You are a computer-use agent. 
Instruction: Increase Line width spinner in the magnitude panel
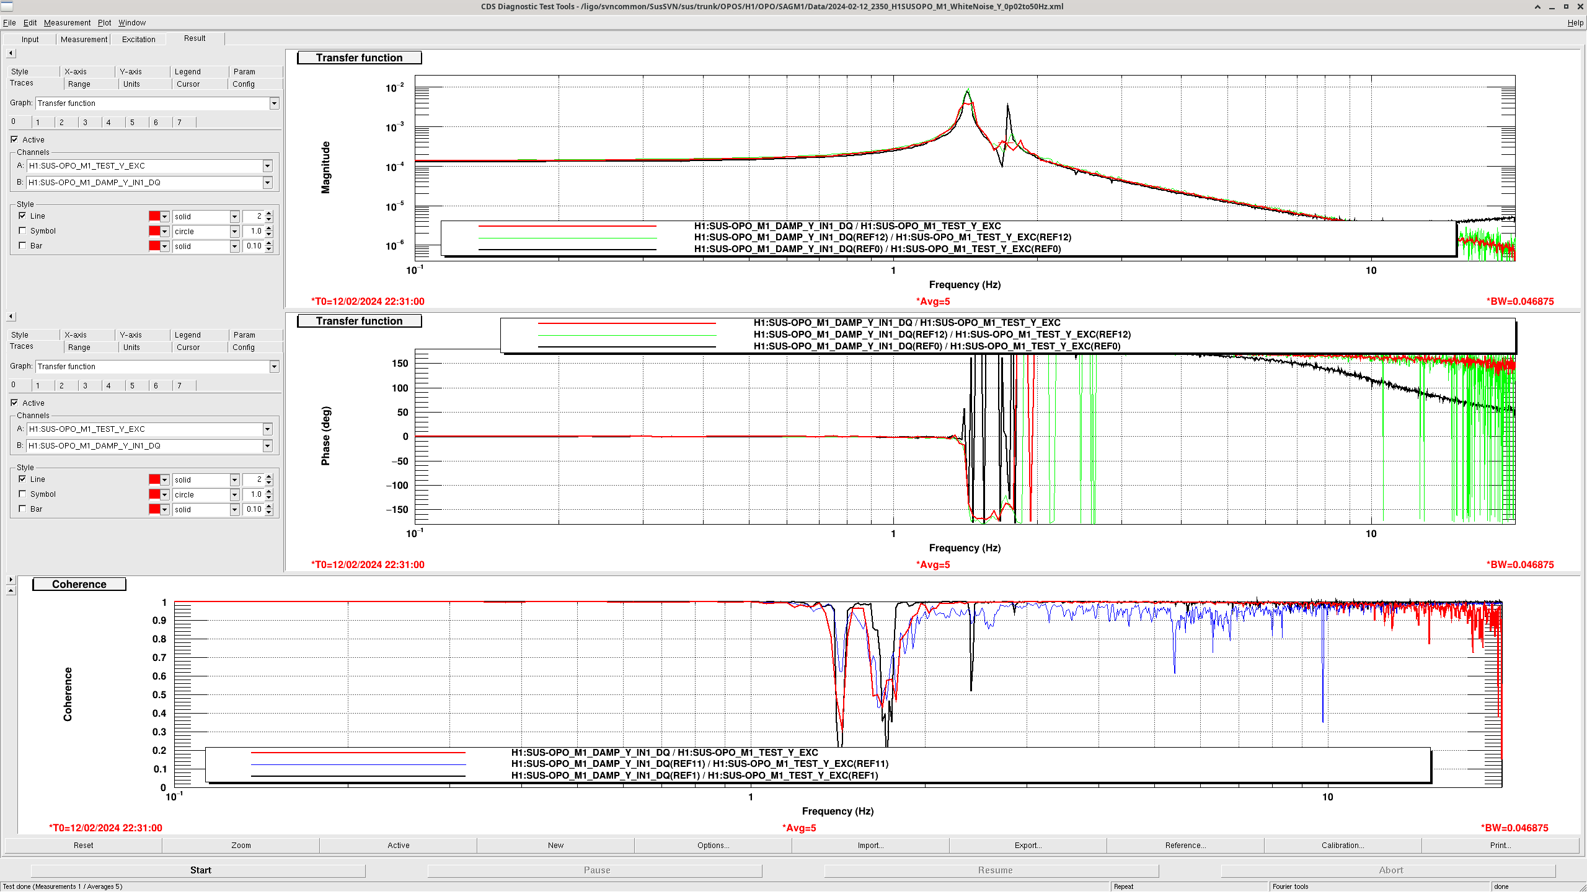[269, 214]
